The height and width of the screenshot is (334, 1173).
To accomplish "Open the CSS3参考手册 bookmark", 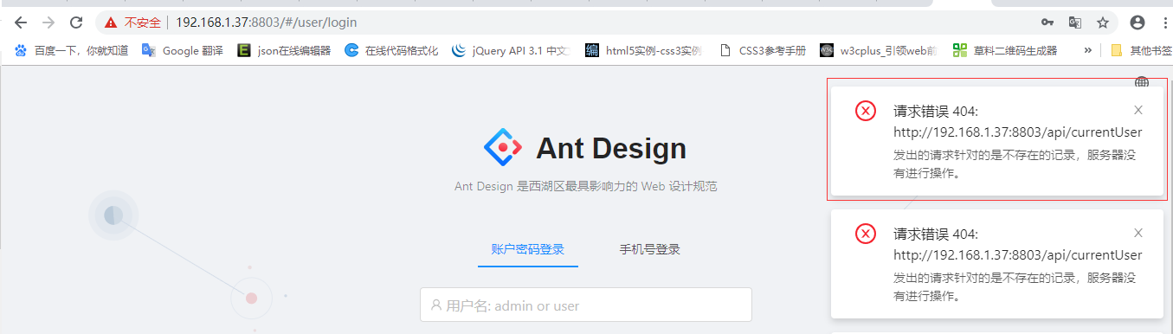I will pyautogui.click(x=763, y=50).
